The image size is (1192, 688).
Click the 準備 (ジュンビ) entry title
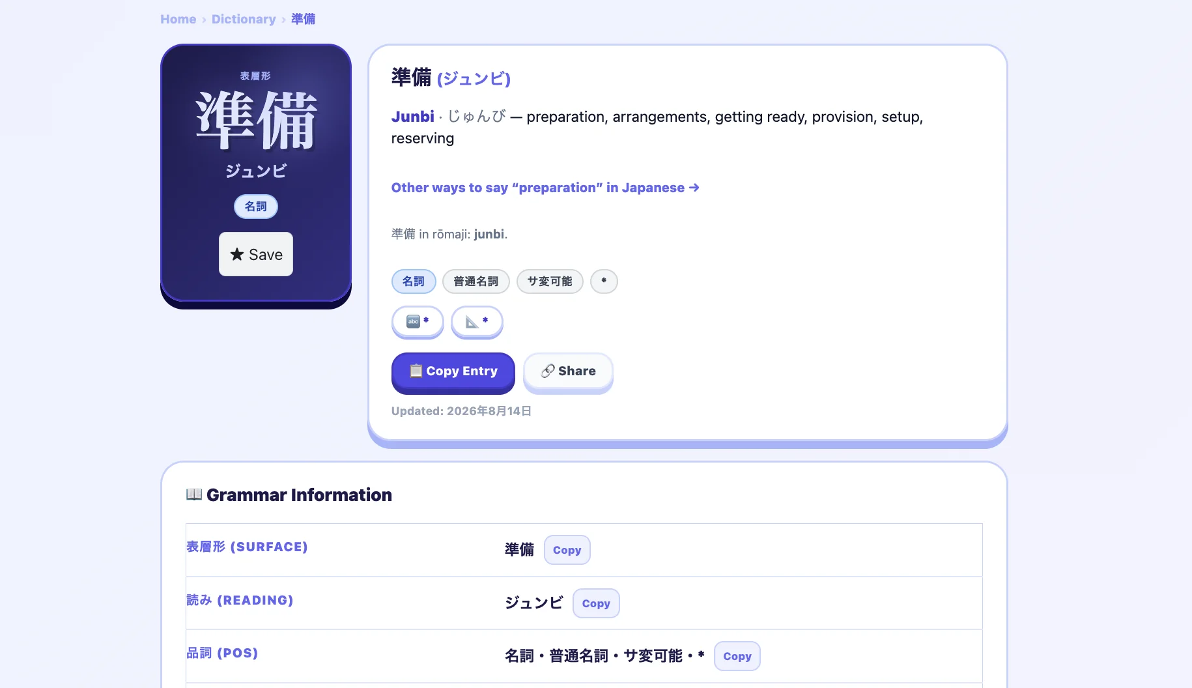tap(451, 78)
